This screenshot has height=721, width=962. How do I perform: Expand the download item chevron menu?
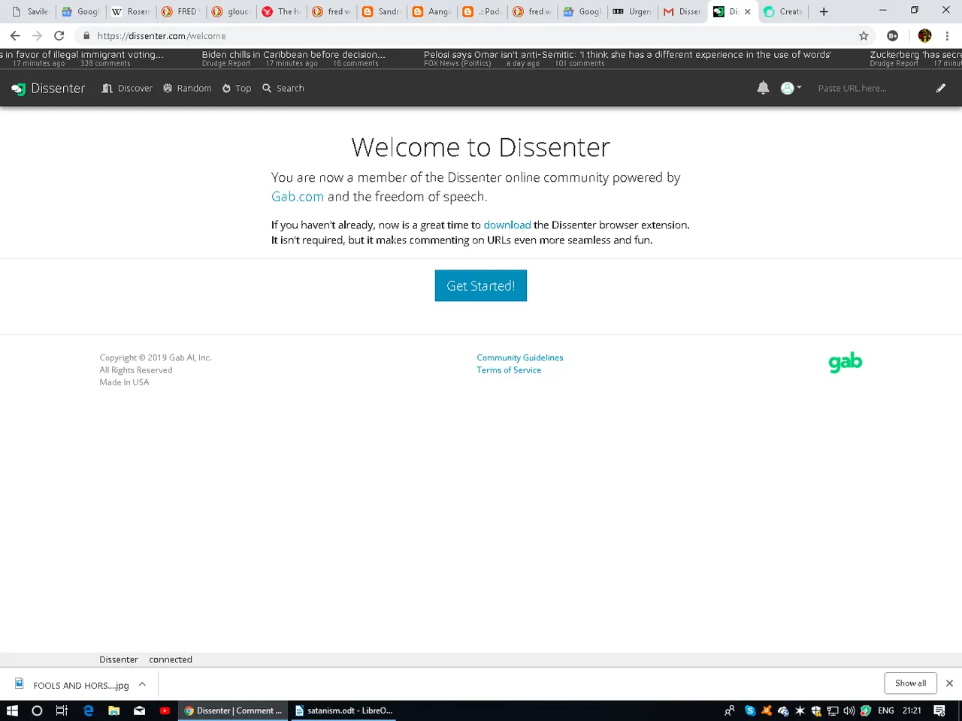coord(142,684)
